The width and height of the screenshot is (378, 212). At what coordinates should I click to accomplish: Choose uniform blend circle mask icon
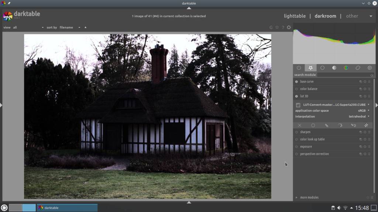313,126
